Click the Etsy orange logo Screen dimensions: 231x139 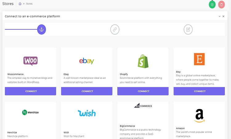click(x=199, y=59)
